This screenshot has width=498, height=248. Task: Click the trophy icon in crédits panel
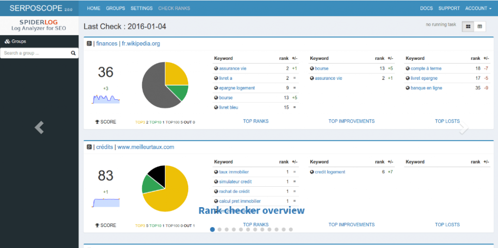pyautogui.click(x=97, y=225)
